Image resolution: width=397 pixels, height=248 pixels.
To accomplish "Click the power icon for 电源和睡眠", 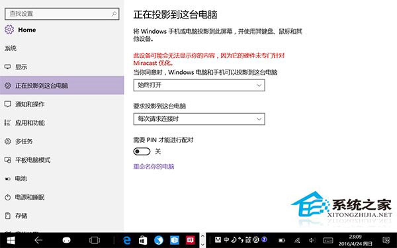I will 7,197.
